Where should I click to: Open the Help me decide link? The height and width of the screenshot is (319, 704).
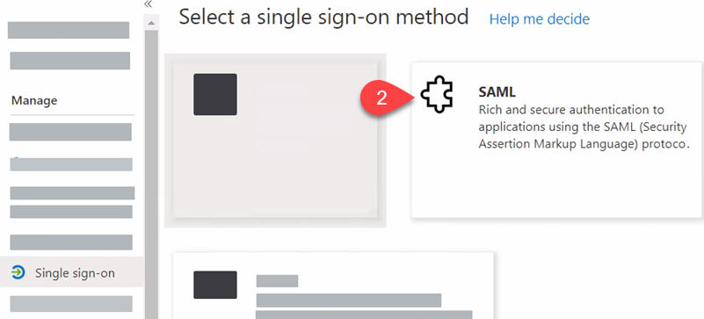pyautogui.click(x=540, y=19)
